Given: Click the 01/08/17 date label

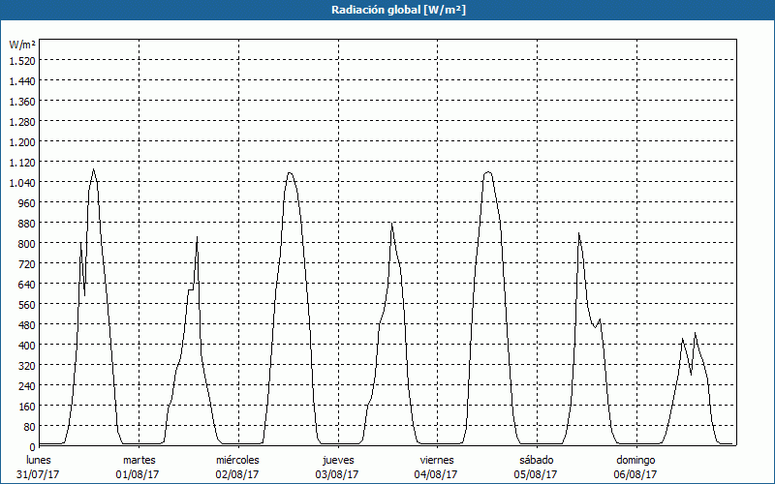Looking at the screenshot, I should (x=138, y=474).
